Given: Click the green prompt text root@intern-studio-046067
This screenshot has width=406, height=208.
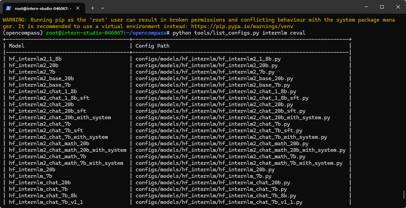Looking at the screenshot, I should click(85, 33).
